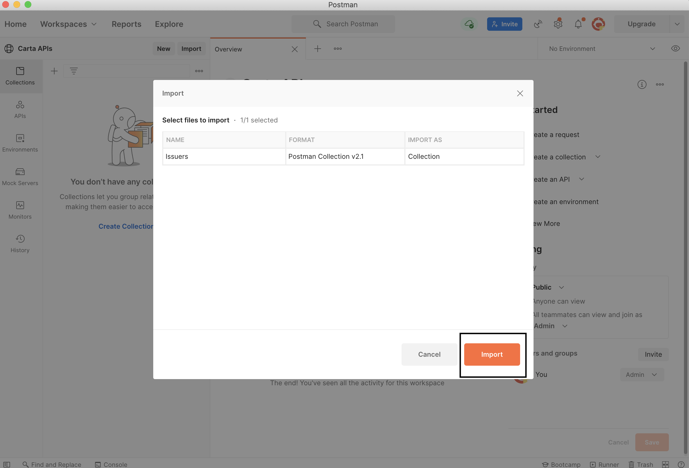The image size is (689, 468).
Task: Click the Upgrade button
Action: [641, 24]
